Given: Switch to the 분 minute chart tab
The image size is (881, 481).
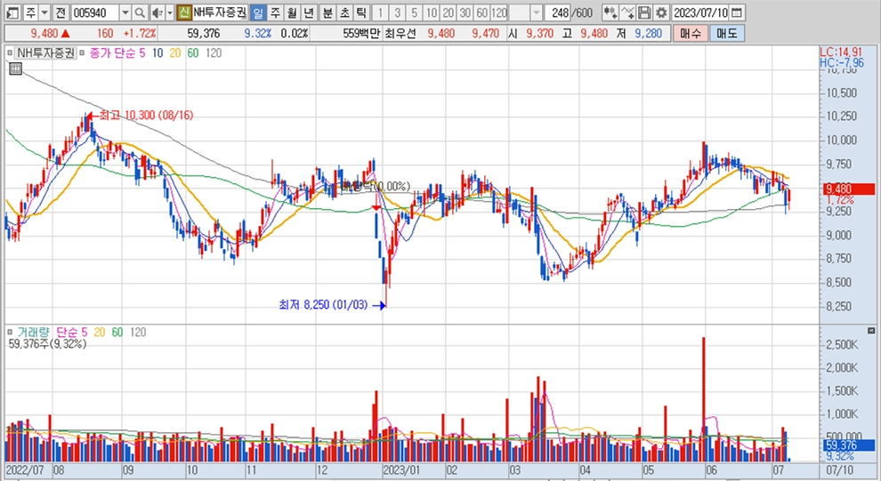Looking at the screenshot, I should pyautogui.click(x=327, y=13).
